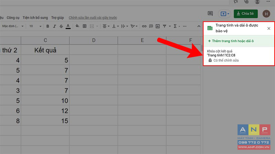Open browser profile icon

pyautogui.click(x=257, y=2)
